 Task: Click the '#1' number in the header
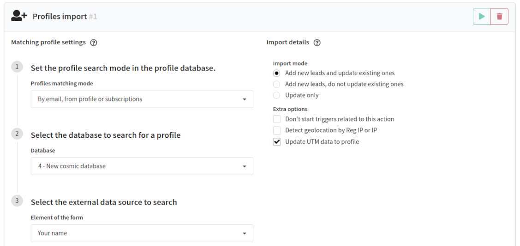tap(93, 17)
